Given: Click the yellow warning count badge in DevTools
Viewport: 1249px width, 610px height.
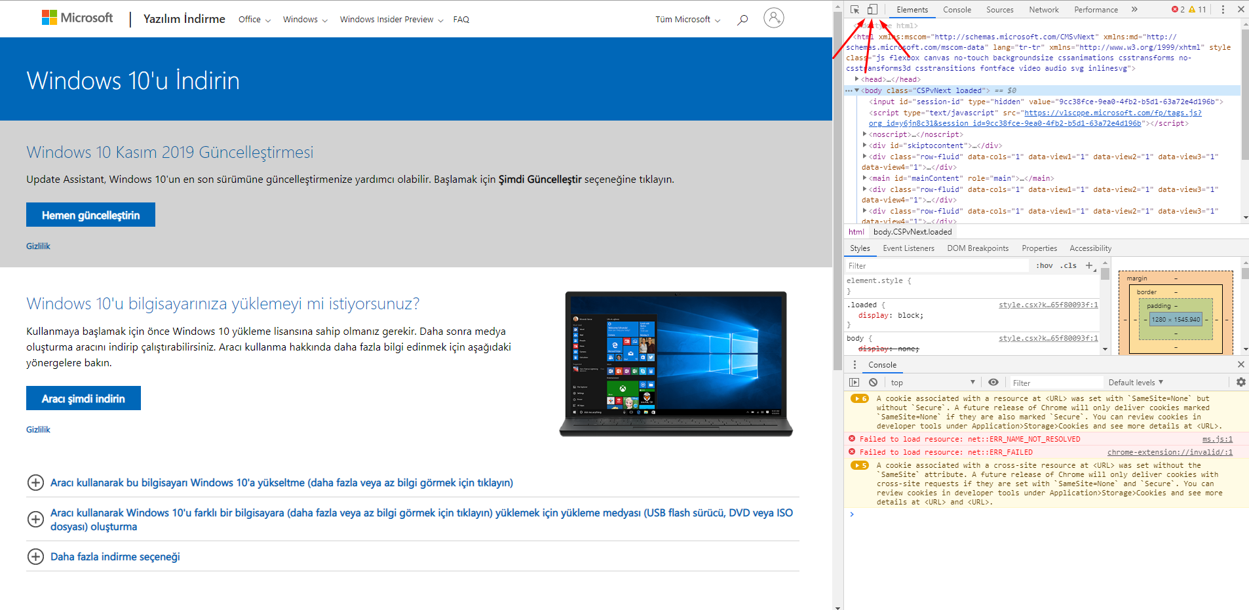Looking at the screenshot, I should (x=1197, y=9).
